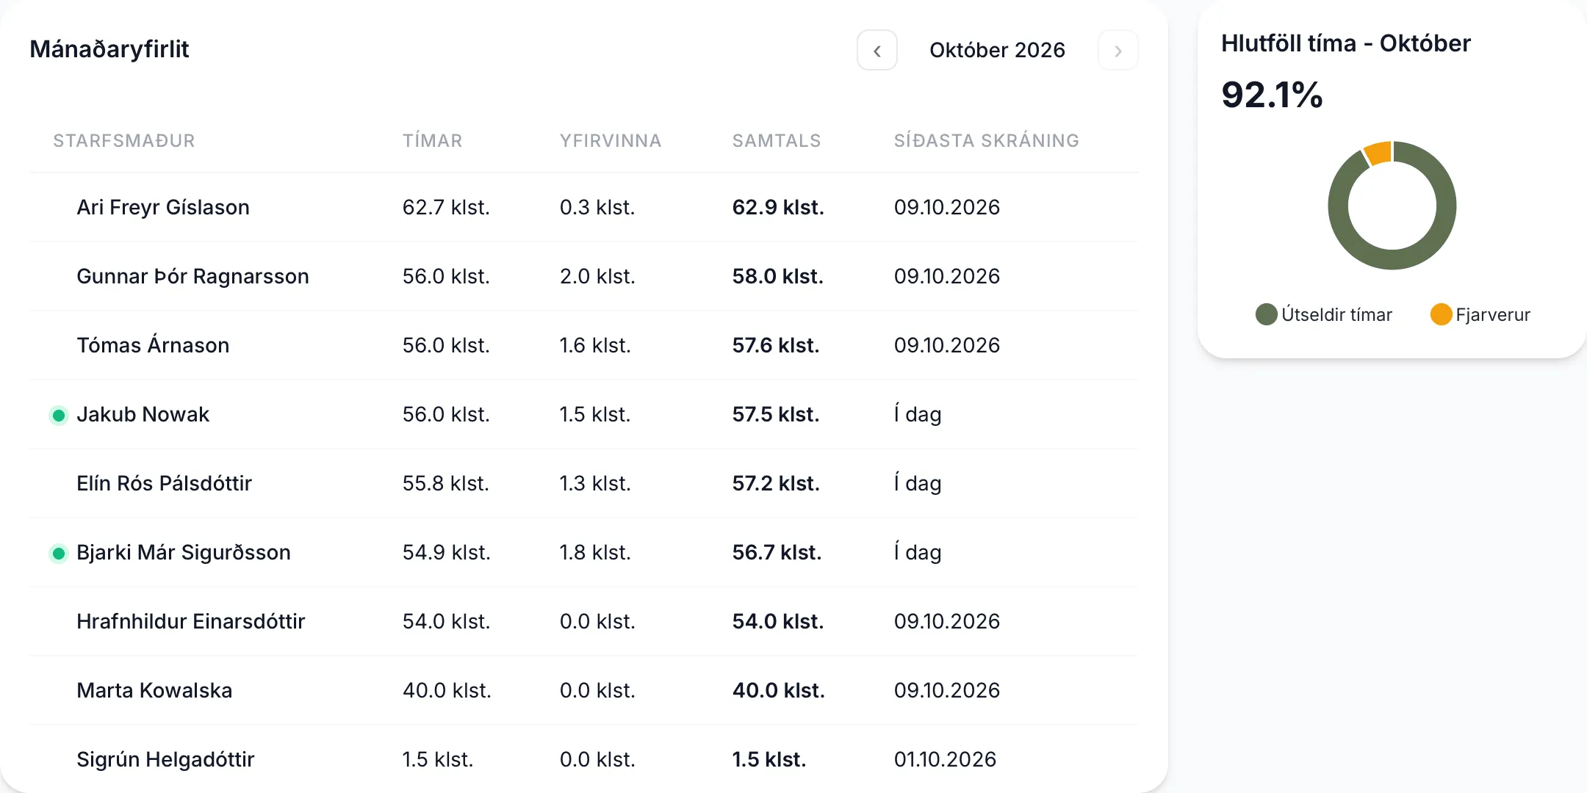The image size is (1587, 793).
Task: Click the orange segment of donut chart
Action: point(1378,153)
